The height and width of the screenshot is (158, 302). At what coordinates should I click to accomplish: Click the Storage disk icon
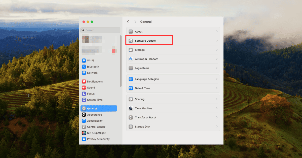coord(131,50)
